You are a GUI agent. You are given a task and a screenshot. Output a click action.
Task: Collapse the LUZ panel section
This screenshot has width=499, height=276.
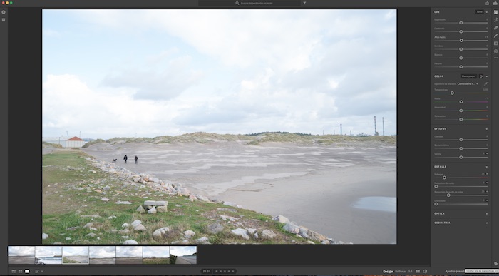(x=487, y=12)
